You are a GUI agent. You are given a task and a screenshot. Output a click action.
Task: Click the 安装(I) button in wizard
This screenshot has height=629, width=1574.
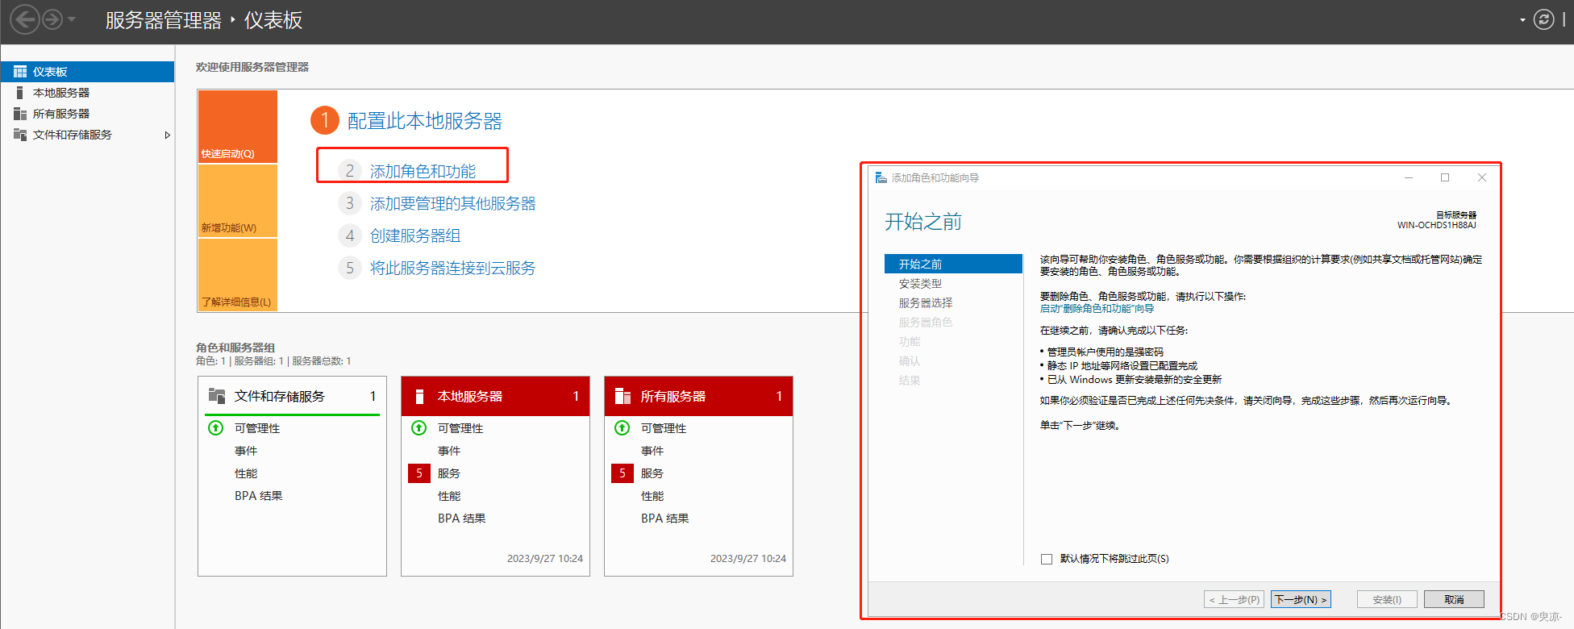tap(1387, 599)
